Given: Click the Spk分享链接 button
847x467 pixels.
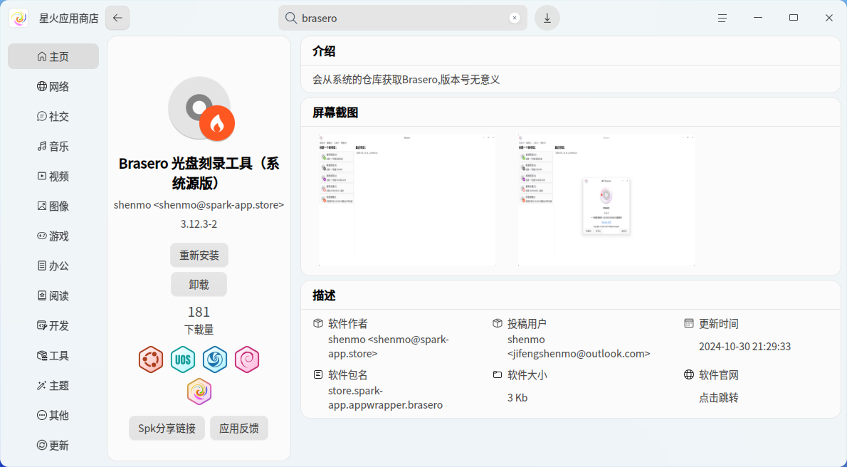Looking at the screenshot, I should pos(167,428).
